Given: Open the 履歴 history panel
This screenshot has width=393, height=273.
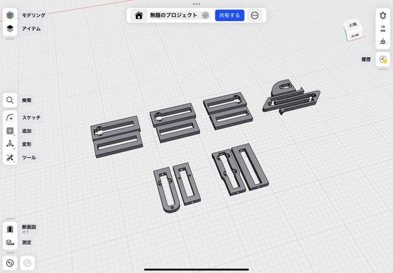Looking at the screenshot, I should pos(383,60).
